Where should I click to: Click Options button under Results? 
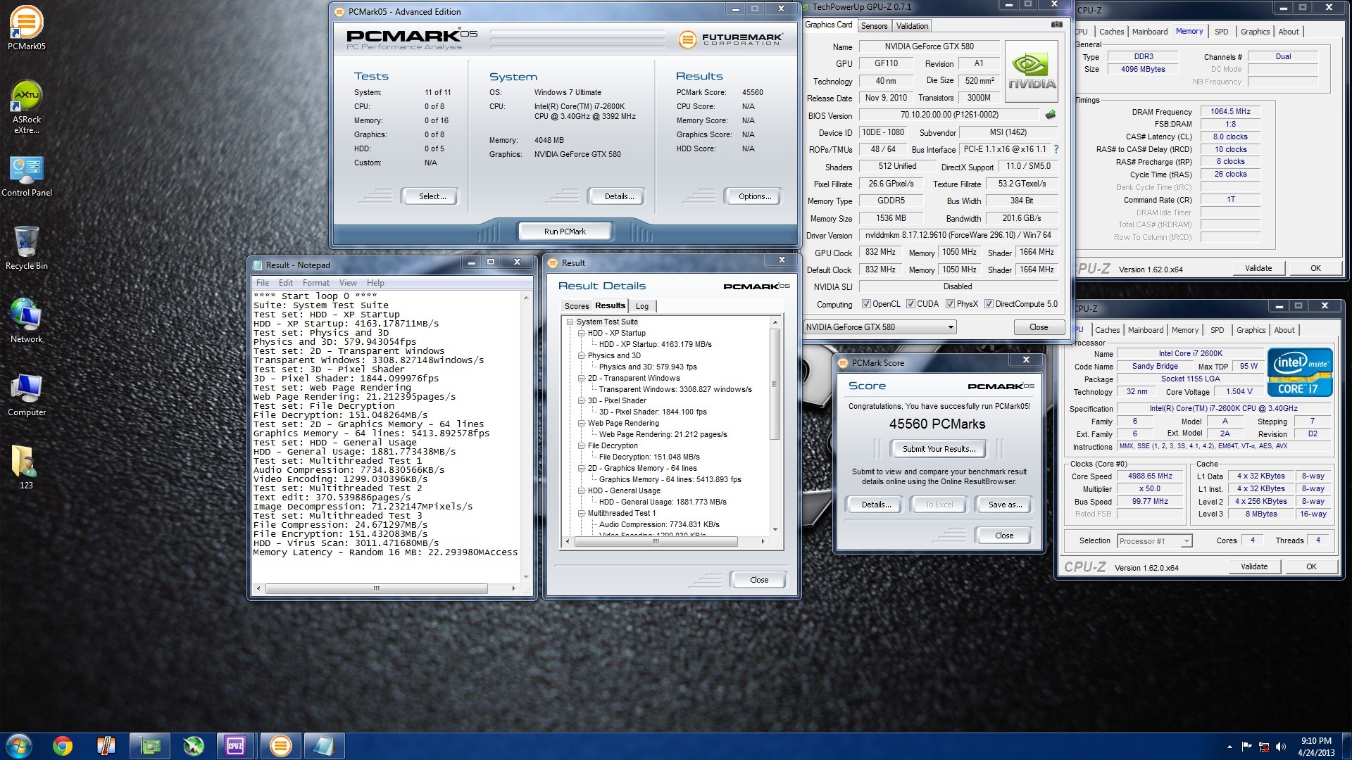pyautogui.click(x=755, y=196)
